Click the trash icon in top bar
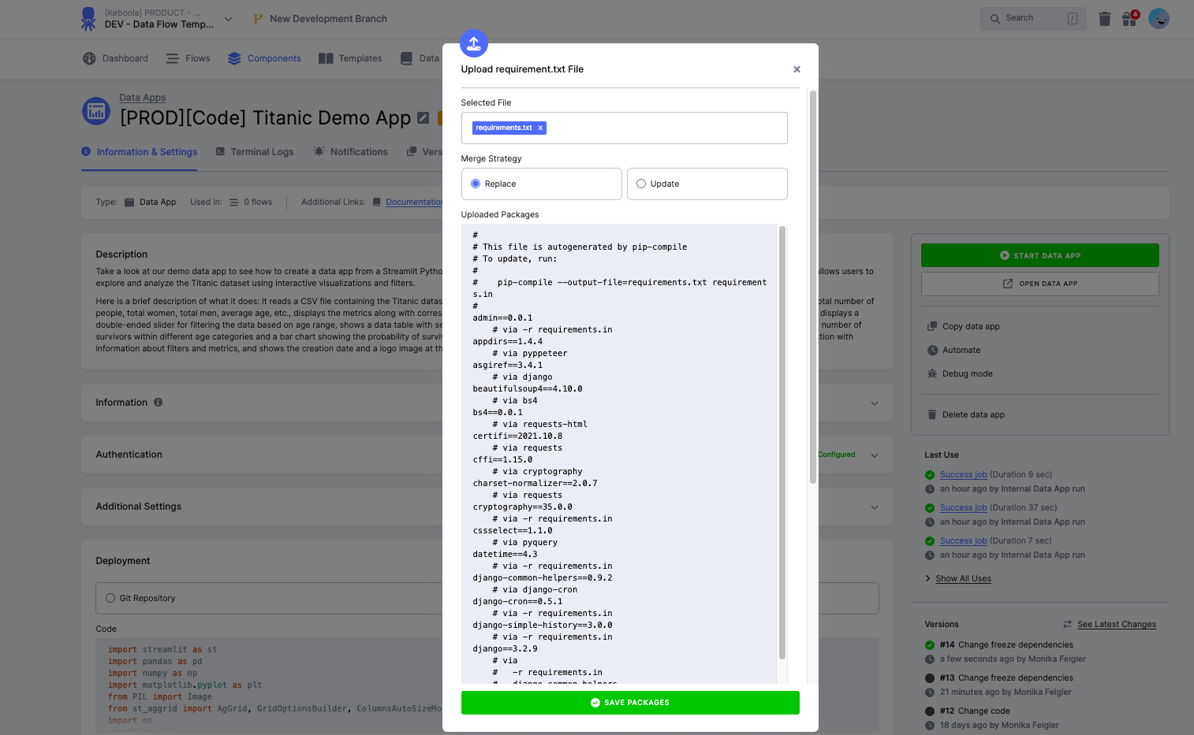Viewport: 1194px width, 735px height. 1104,19
